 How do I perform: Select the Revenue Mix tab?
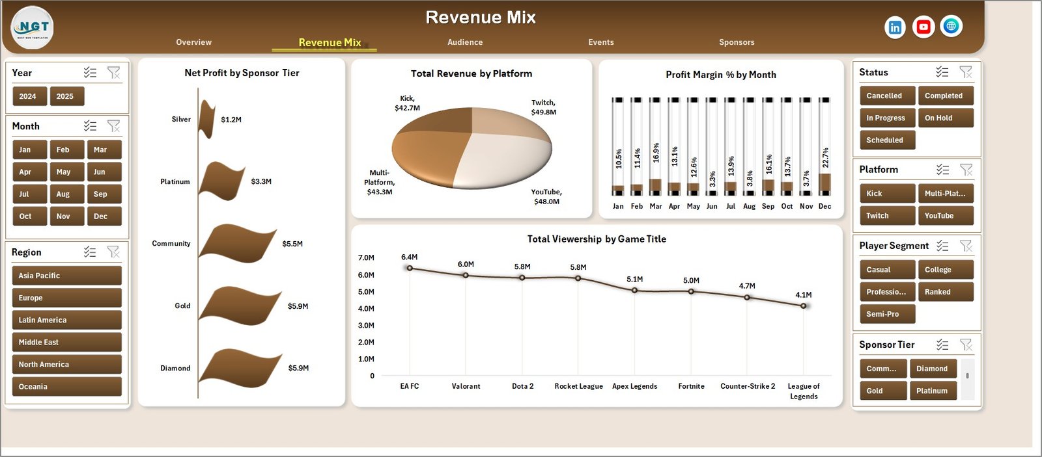click(330, 43)
